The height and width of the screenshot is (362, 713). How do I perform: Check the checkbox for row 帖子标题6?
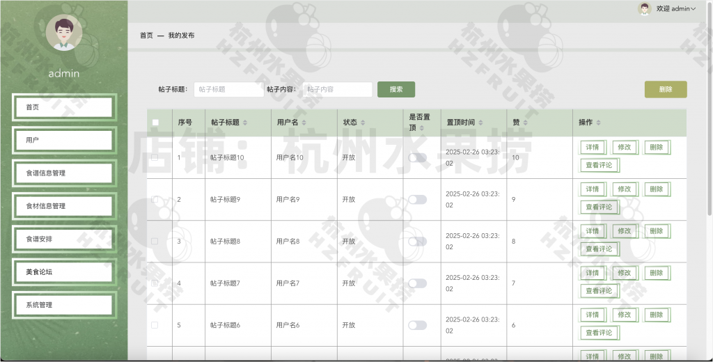pyautogui.click(x=155, y=325)
